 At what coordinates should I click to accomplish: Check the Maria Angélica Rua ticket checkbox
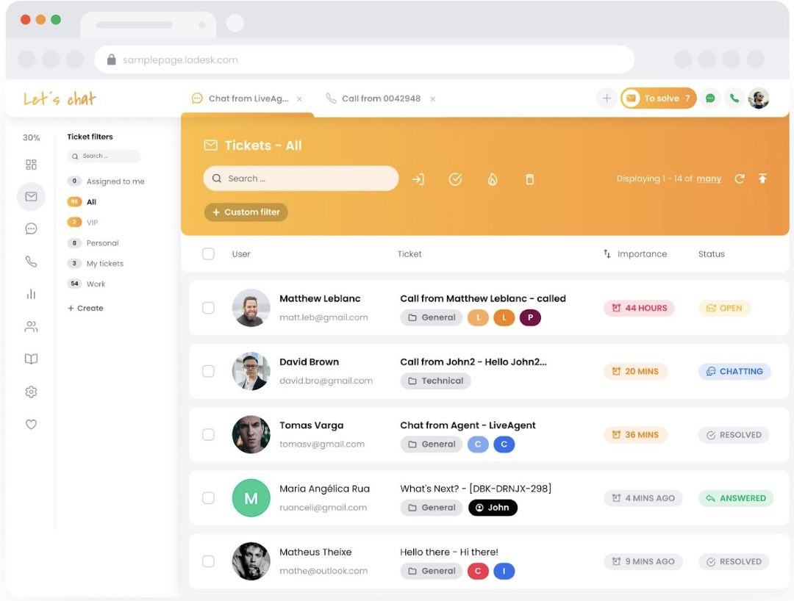208,498
